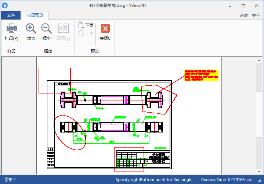
Task: Click the vertical scrollbar up arrow
Action: click(260, 61)
